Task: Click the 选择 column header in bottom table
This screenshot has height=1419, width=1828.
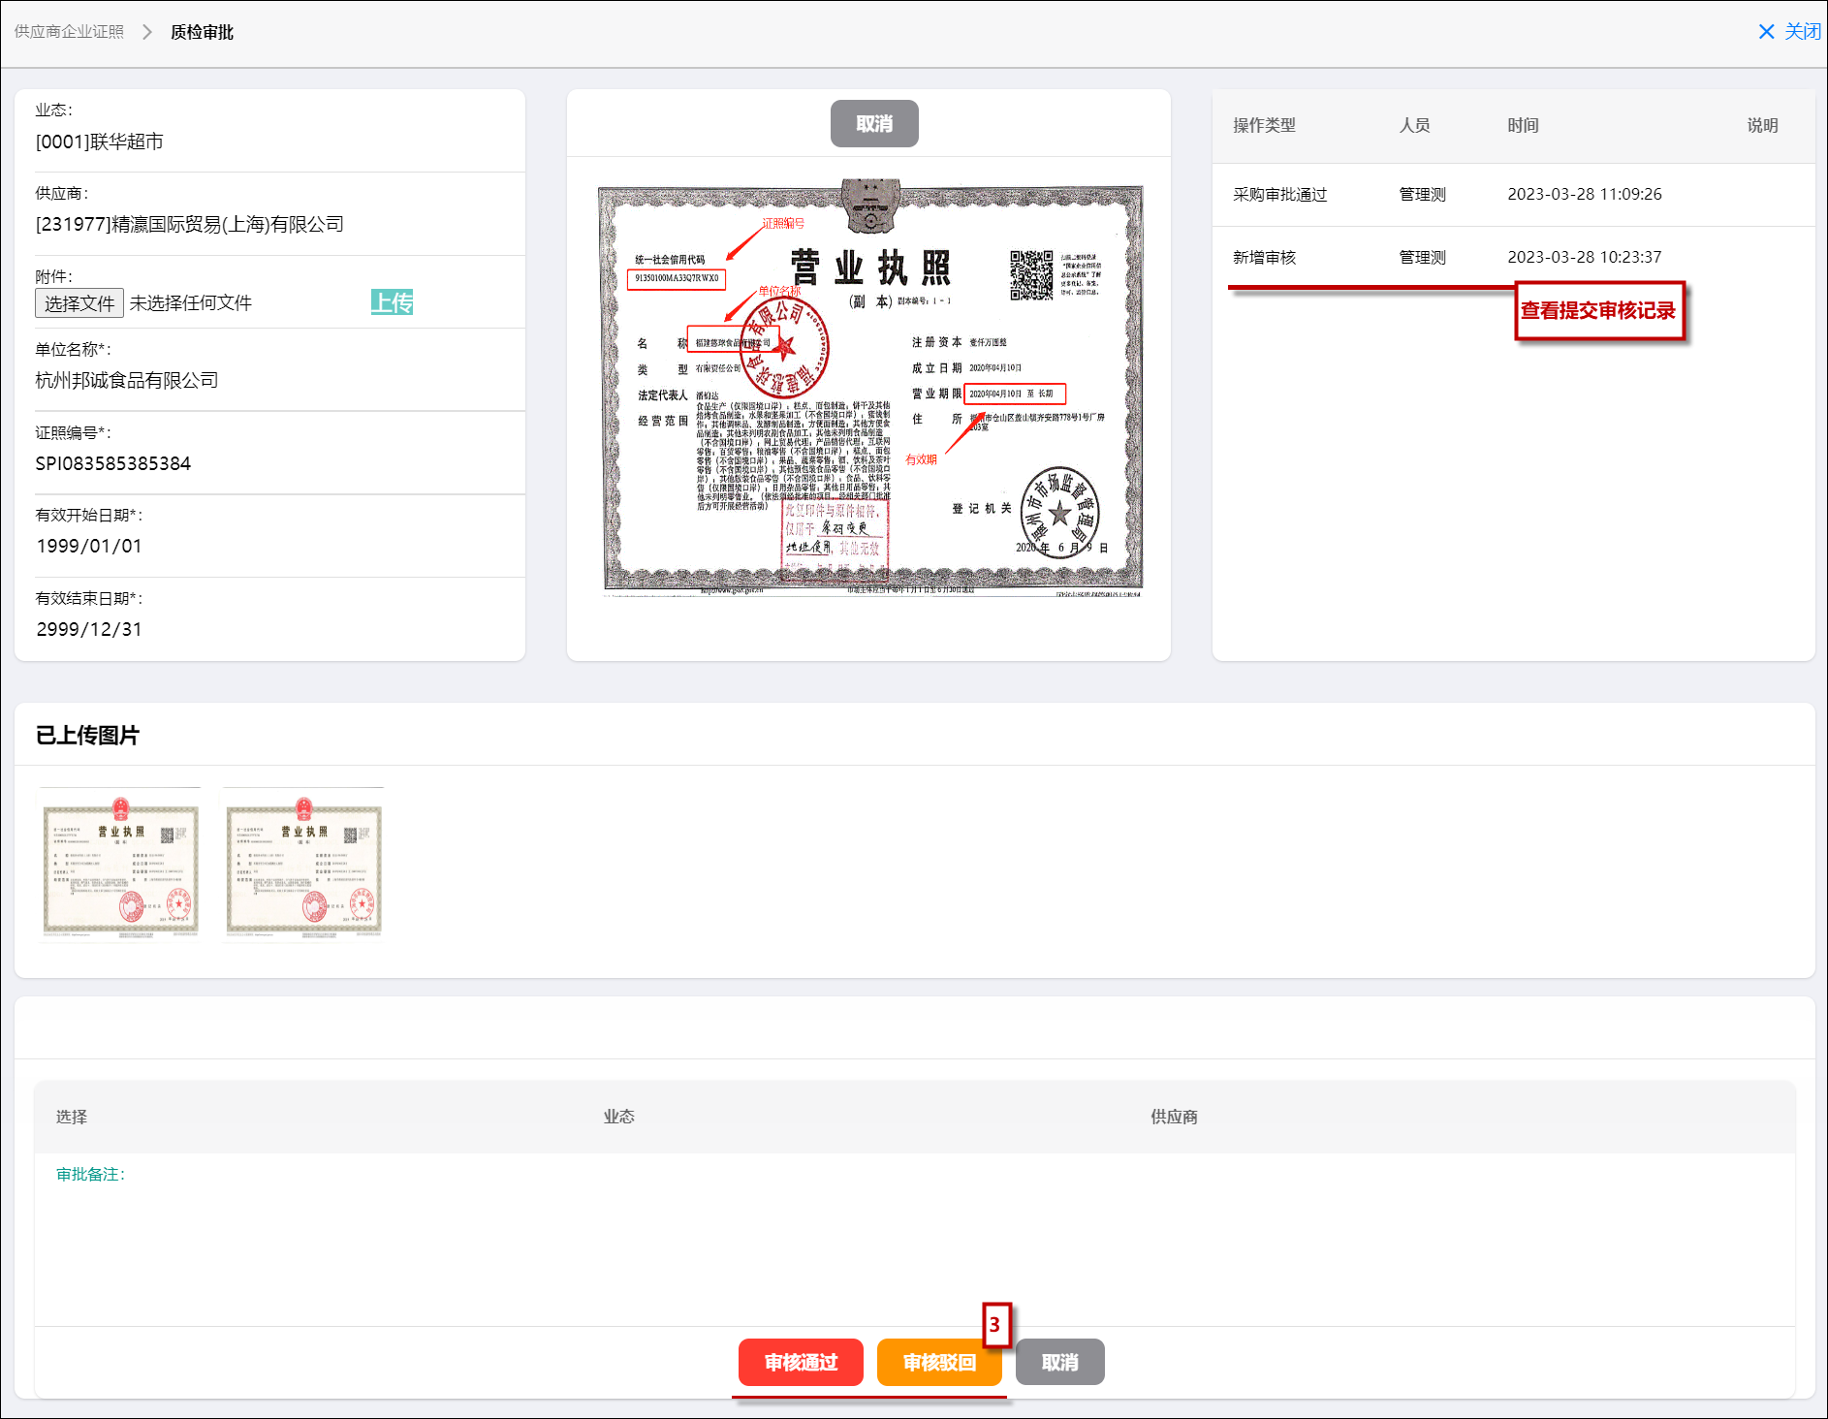Action: (72, 1117)
